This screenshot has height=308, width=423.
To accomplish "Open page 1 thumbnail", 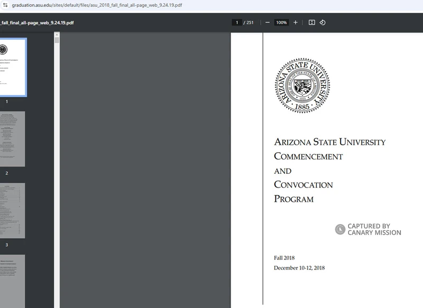I will tap(13, 67).
